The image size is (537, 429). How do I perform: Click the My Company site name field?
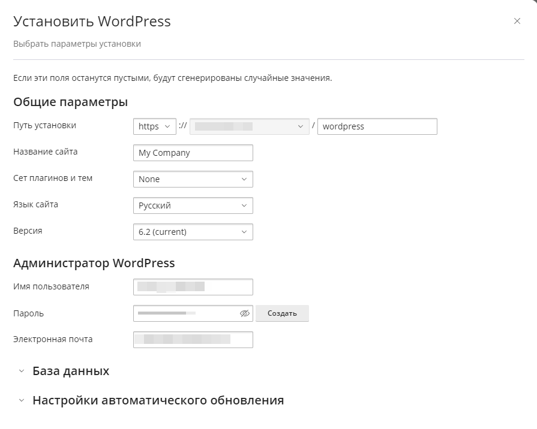tap(193, 153)
